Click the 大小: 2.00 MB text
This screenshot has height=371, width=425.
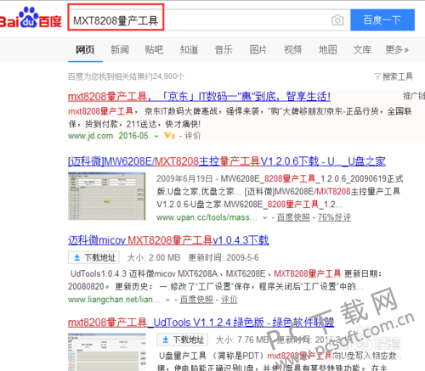point(154,257)
